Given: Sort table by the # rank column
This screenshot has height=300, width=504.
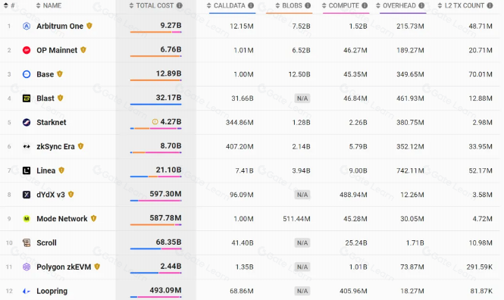Looking at the screenshot, I should pos(9,5).
